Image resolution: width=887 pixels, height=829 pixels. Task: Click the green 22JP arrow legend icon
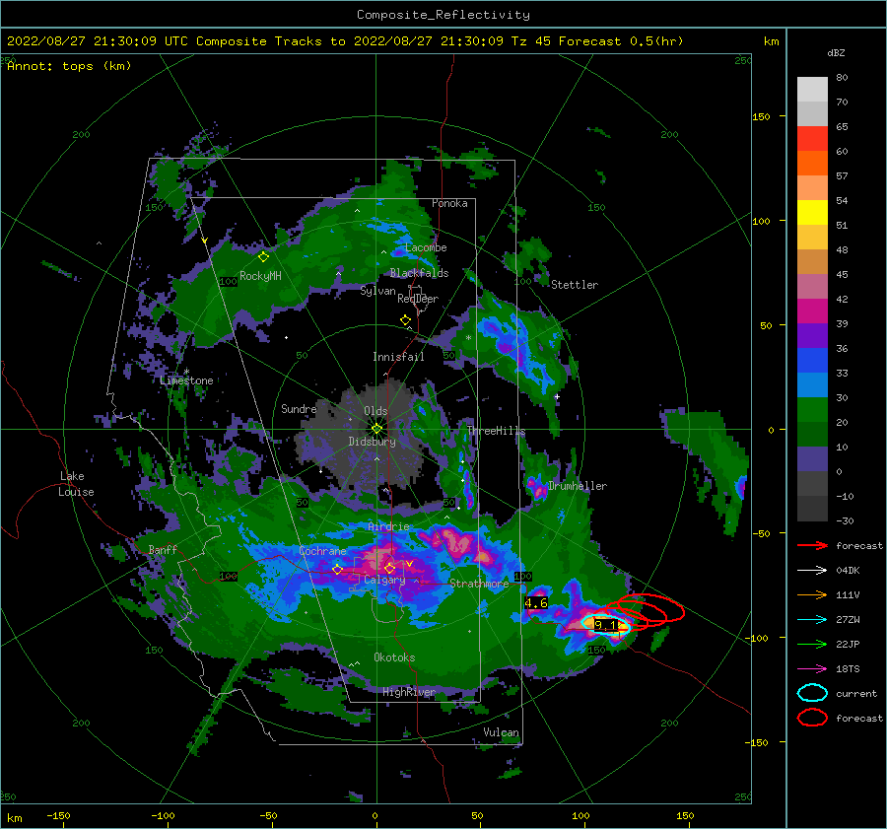tap(812, 644)
